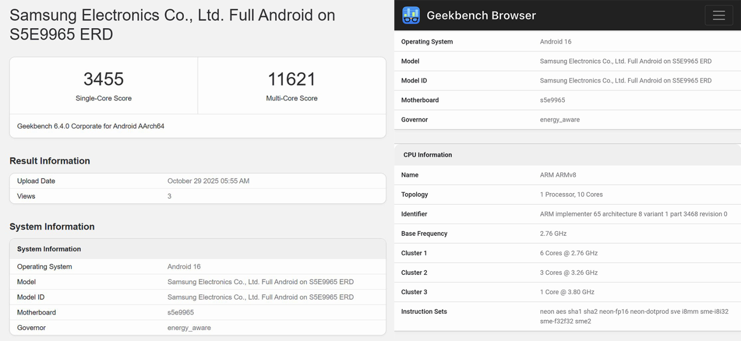741x341 pixels.
Task: Click the Result Information heading
Action: coord(50,161)
